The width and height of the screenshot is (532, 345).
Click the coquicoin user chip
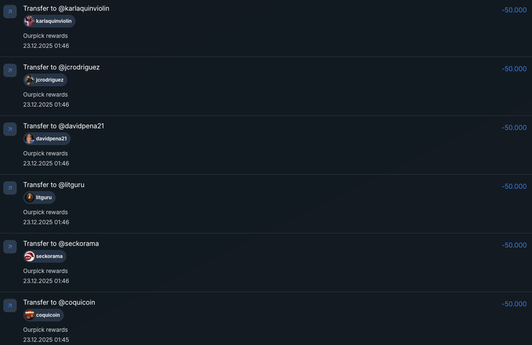point(44,315)
